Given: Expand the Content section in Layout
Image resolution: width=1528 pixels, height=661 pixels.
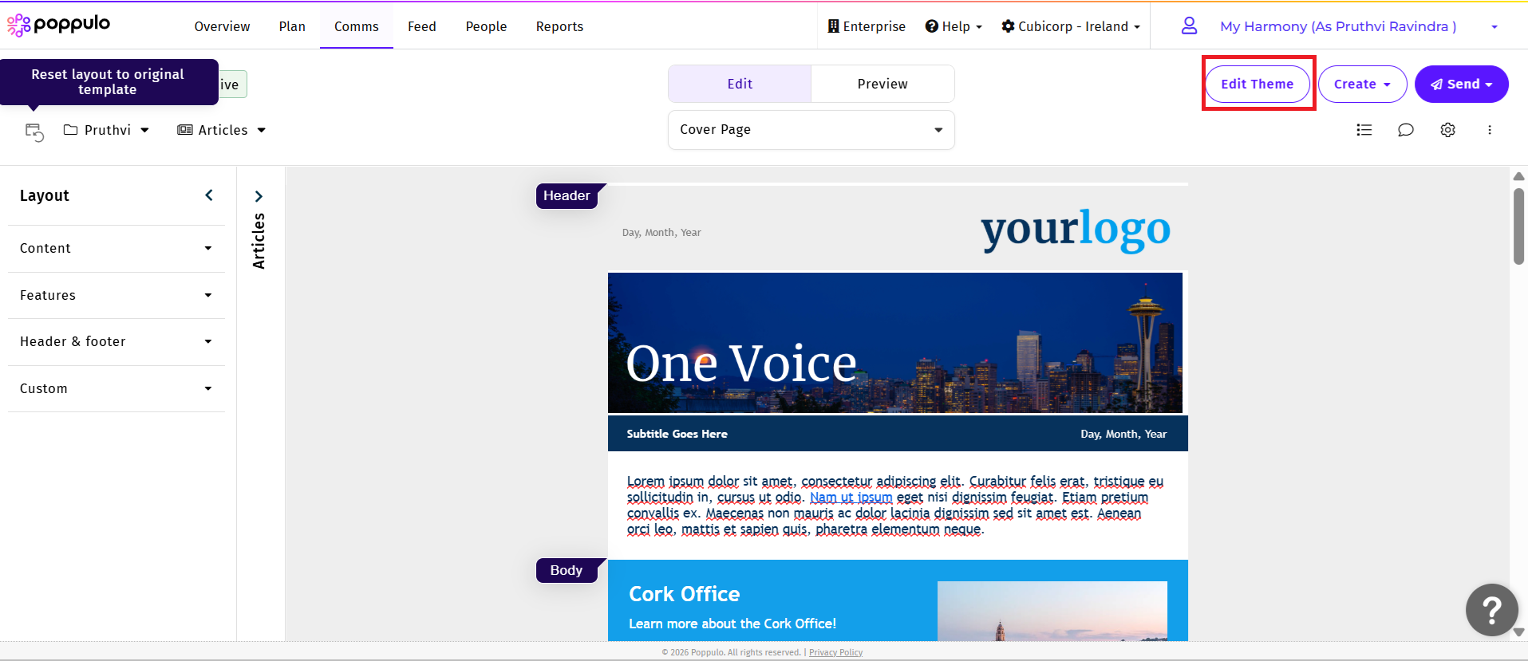Looking at the screenshot, I should tap(116, 249).
